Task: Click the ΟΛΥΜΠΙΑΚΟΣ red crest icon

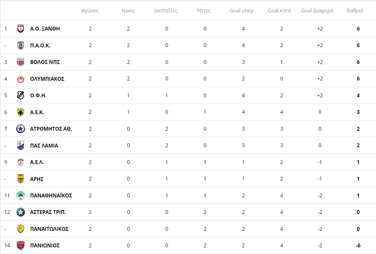Action: pos(21,79)
